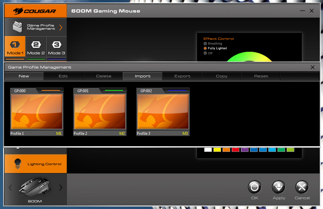Copy the selected profile

click(x=222, y=76)
